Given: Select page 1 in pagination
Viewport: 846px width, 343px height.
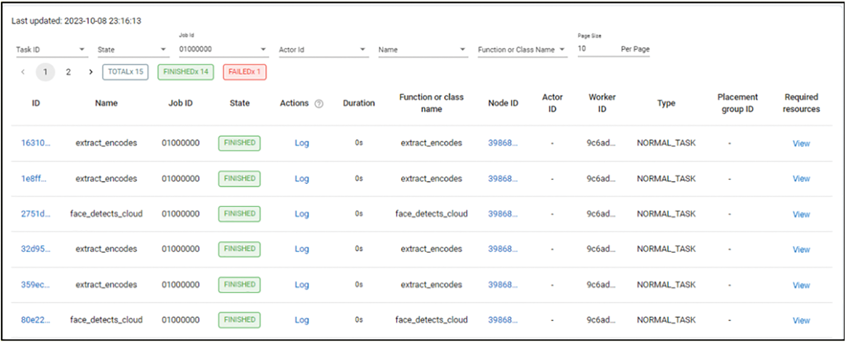Looking at the screenshot, I should click(45, 72).
